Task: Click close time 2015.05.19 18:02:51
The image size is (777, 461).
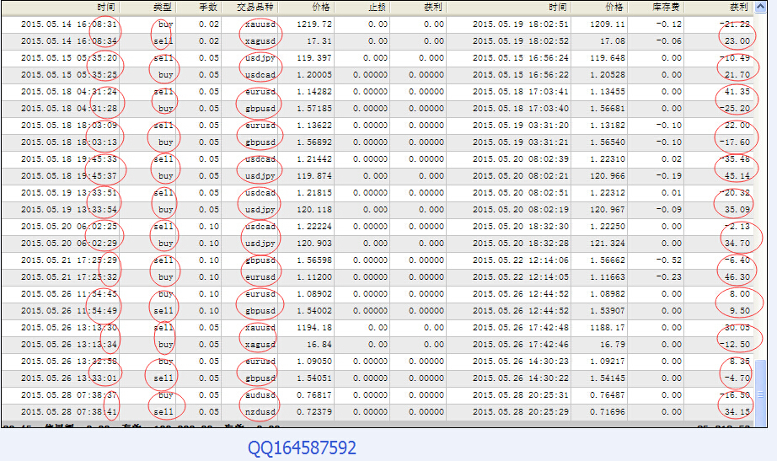Action: point(520,24)
